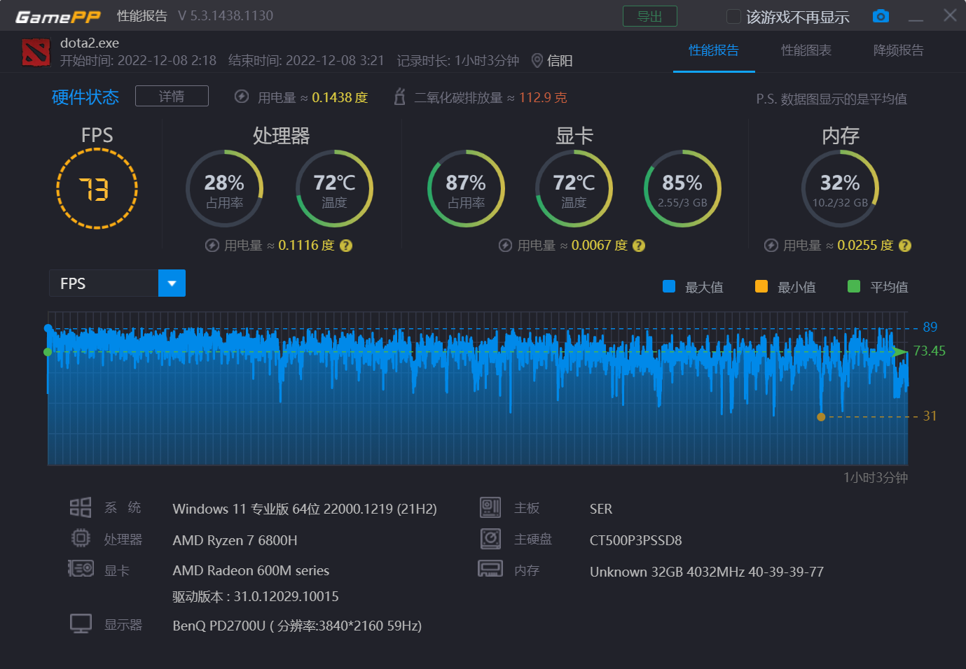Switch to the 性能图表 tab
Viewport: 966px width, 669px height.
pos(806,51)
